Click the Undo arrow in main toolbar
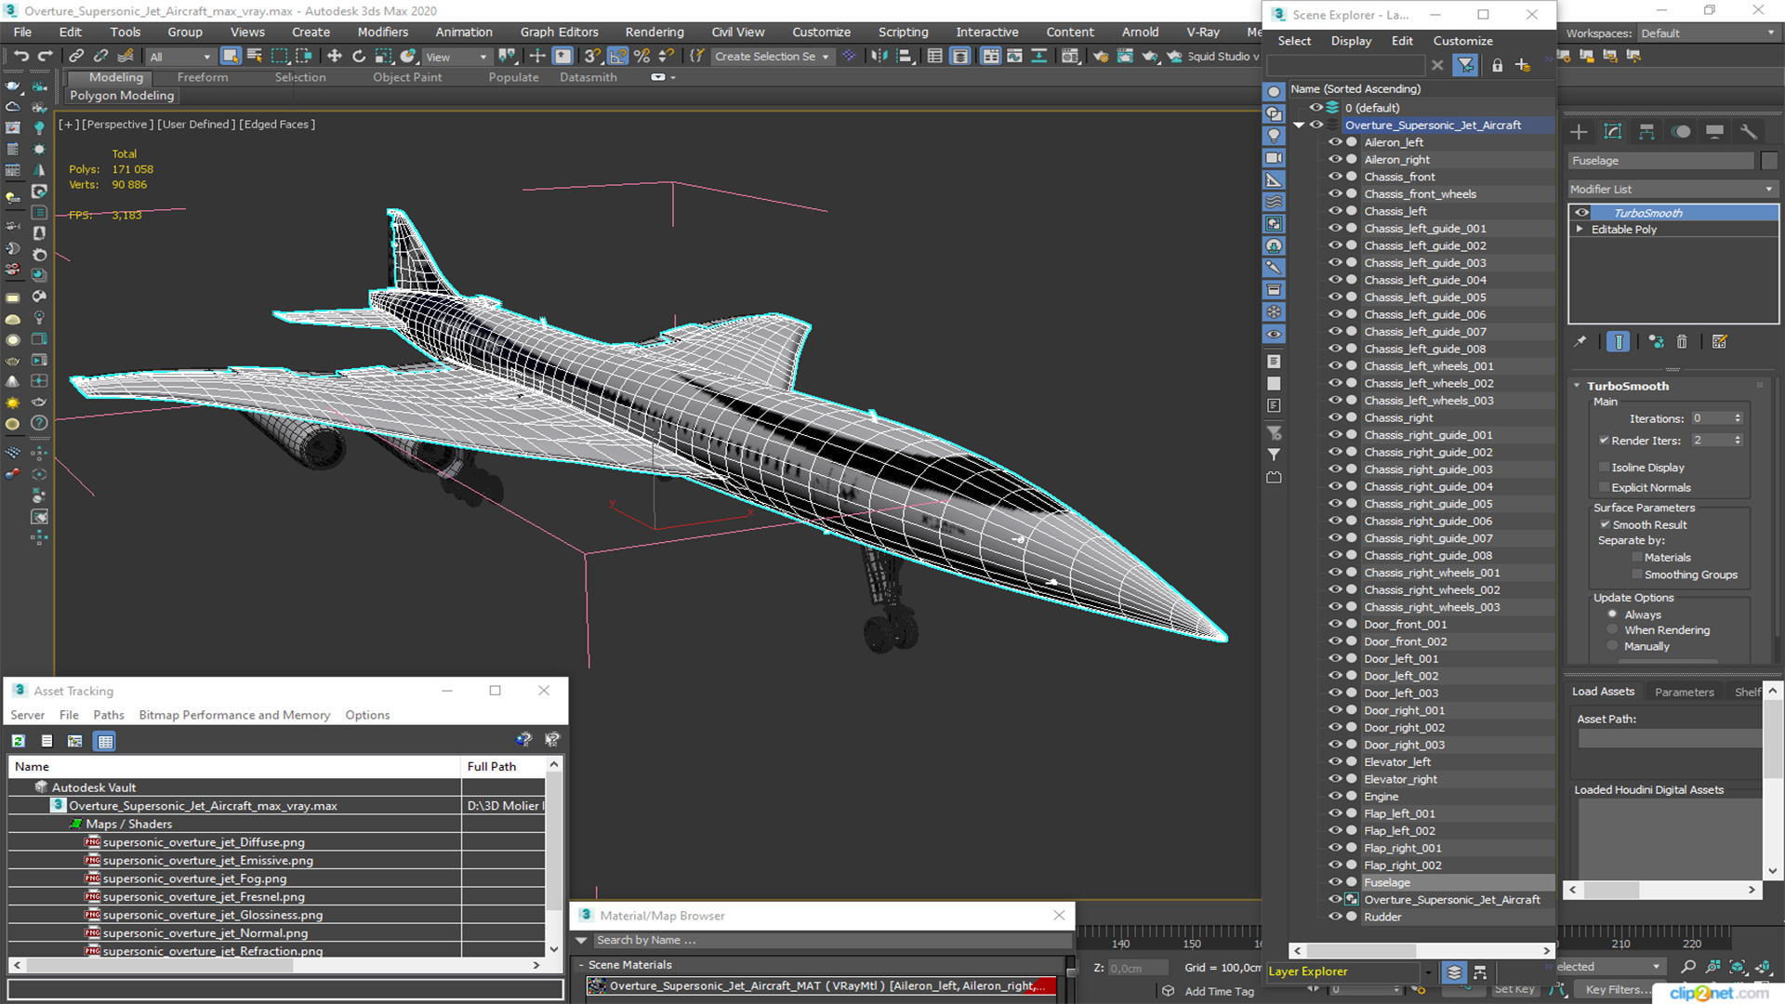The image size is (1785, 1004). click(20, 56)
